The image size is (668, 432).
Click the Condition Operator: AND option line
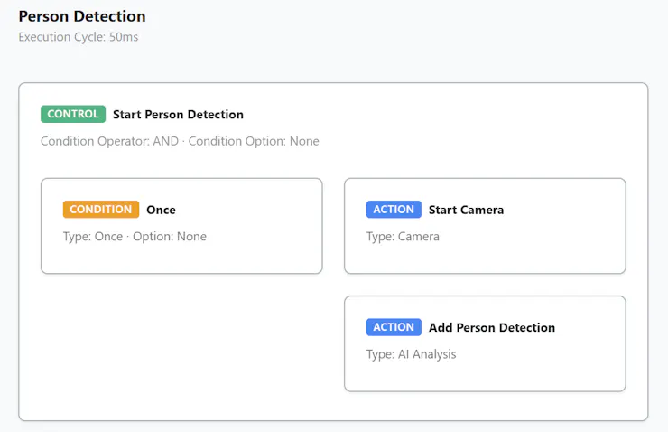pyautogui.click(x=180, y=141)
